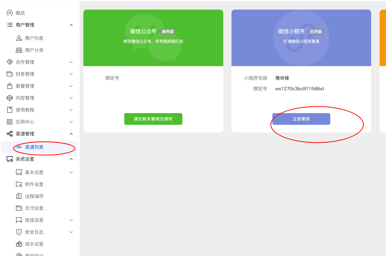
Task: Click the blue 微信小程序 card header
Action: 301,38
